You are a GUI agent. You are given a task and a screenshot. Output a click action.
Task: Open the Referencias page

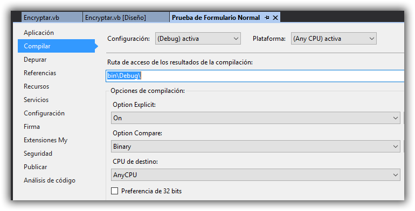[40, 73]
